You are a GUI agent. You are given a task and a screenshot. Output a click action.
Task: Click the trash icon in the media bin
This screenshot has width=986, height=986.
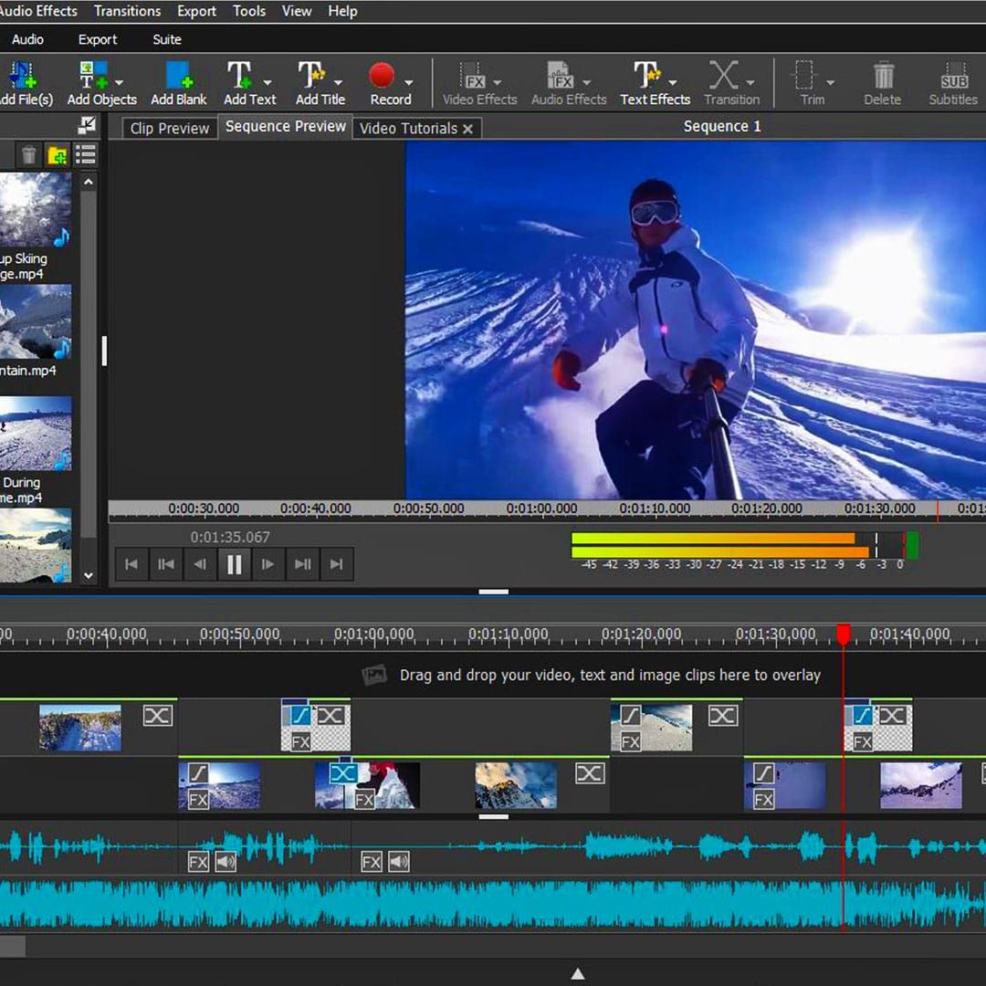(x=29, y=154)
